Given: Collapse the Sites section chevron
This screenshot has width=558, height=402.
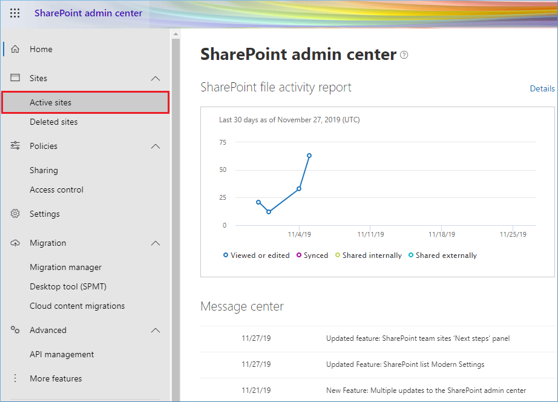Looking at the screenshot, I should [156, 78].
